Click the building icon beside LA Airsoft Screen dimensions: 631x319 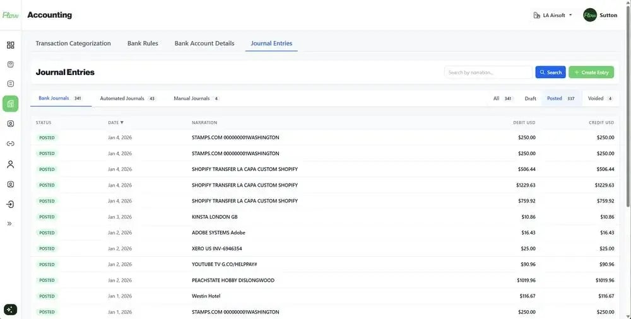click(x=536, y=15)
